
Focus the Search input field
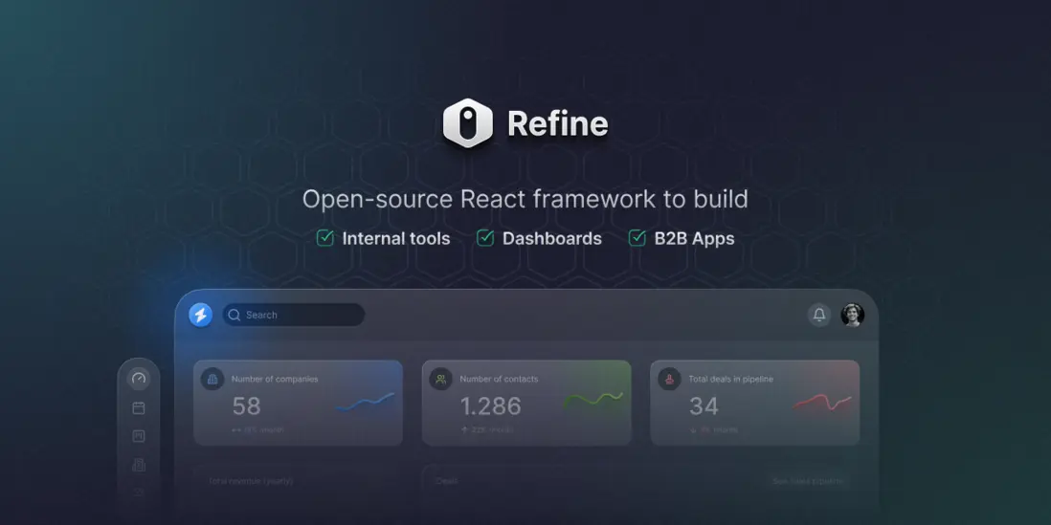(294, 315)
